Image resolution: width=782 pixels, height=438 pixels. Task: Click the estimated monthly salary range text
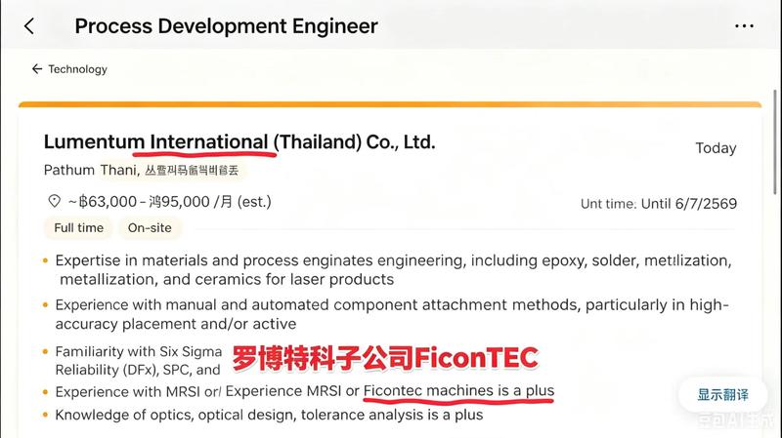[x=169, y=202]
